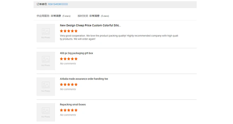This screenshot has width=233, height=124.
Task: Click the Repacking small boxes title
Action: (x=73, y=104)
